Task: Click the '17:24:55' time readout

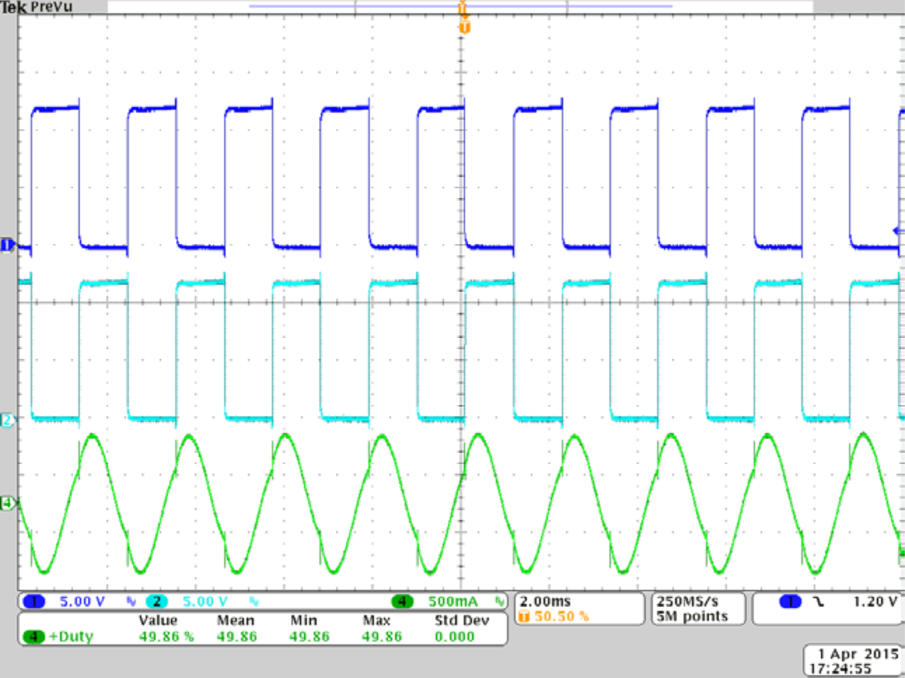Action: click(x=840, y=669)
